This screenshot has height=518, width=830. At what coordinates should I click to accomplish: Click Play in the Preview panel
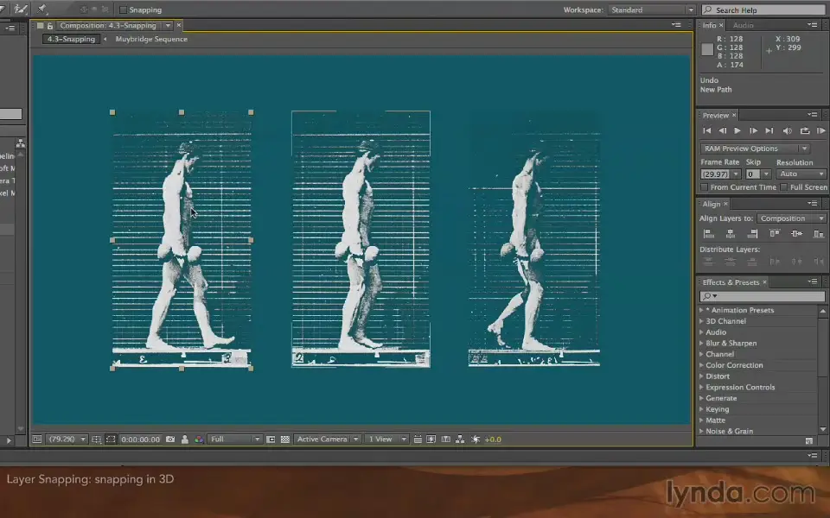pos(737,130)
